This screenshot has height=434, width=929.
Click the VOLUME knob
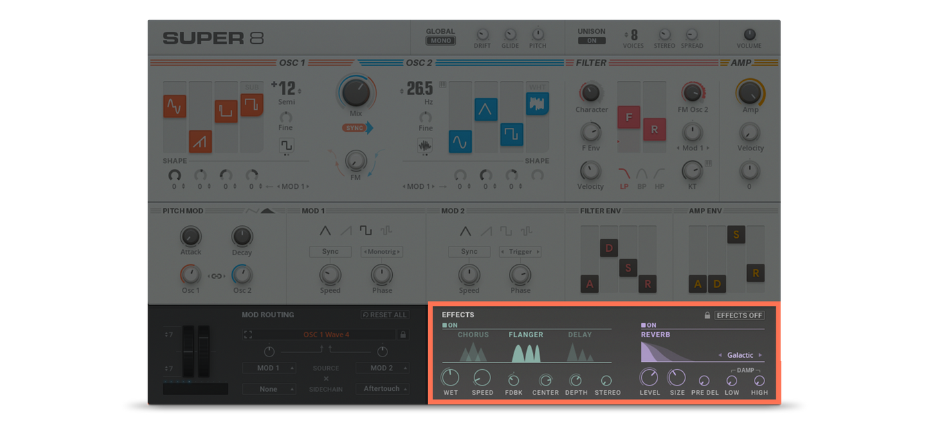749,34
